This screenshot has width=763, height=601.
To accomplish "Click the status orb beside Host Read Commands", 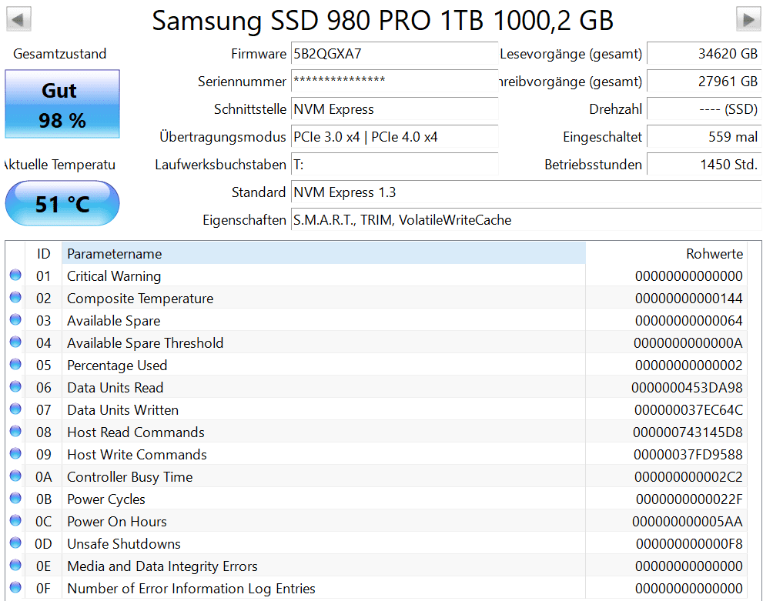I will [15, 432].
